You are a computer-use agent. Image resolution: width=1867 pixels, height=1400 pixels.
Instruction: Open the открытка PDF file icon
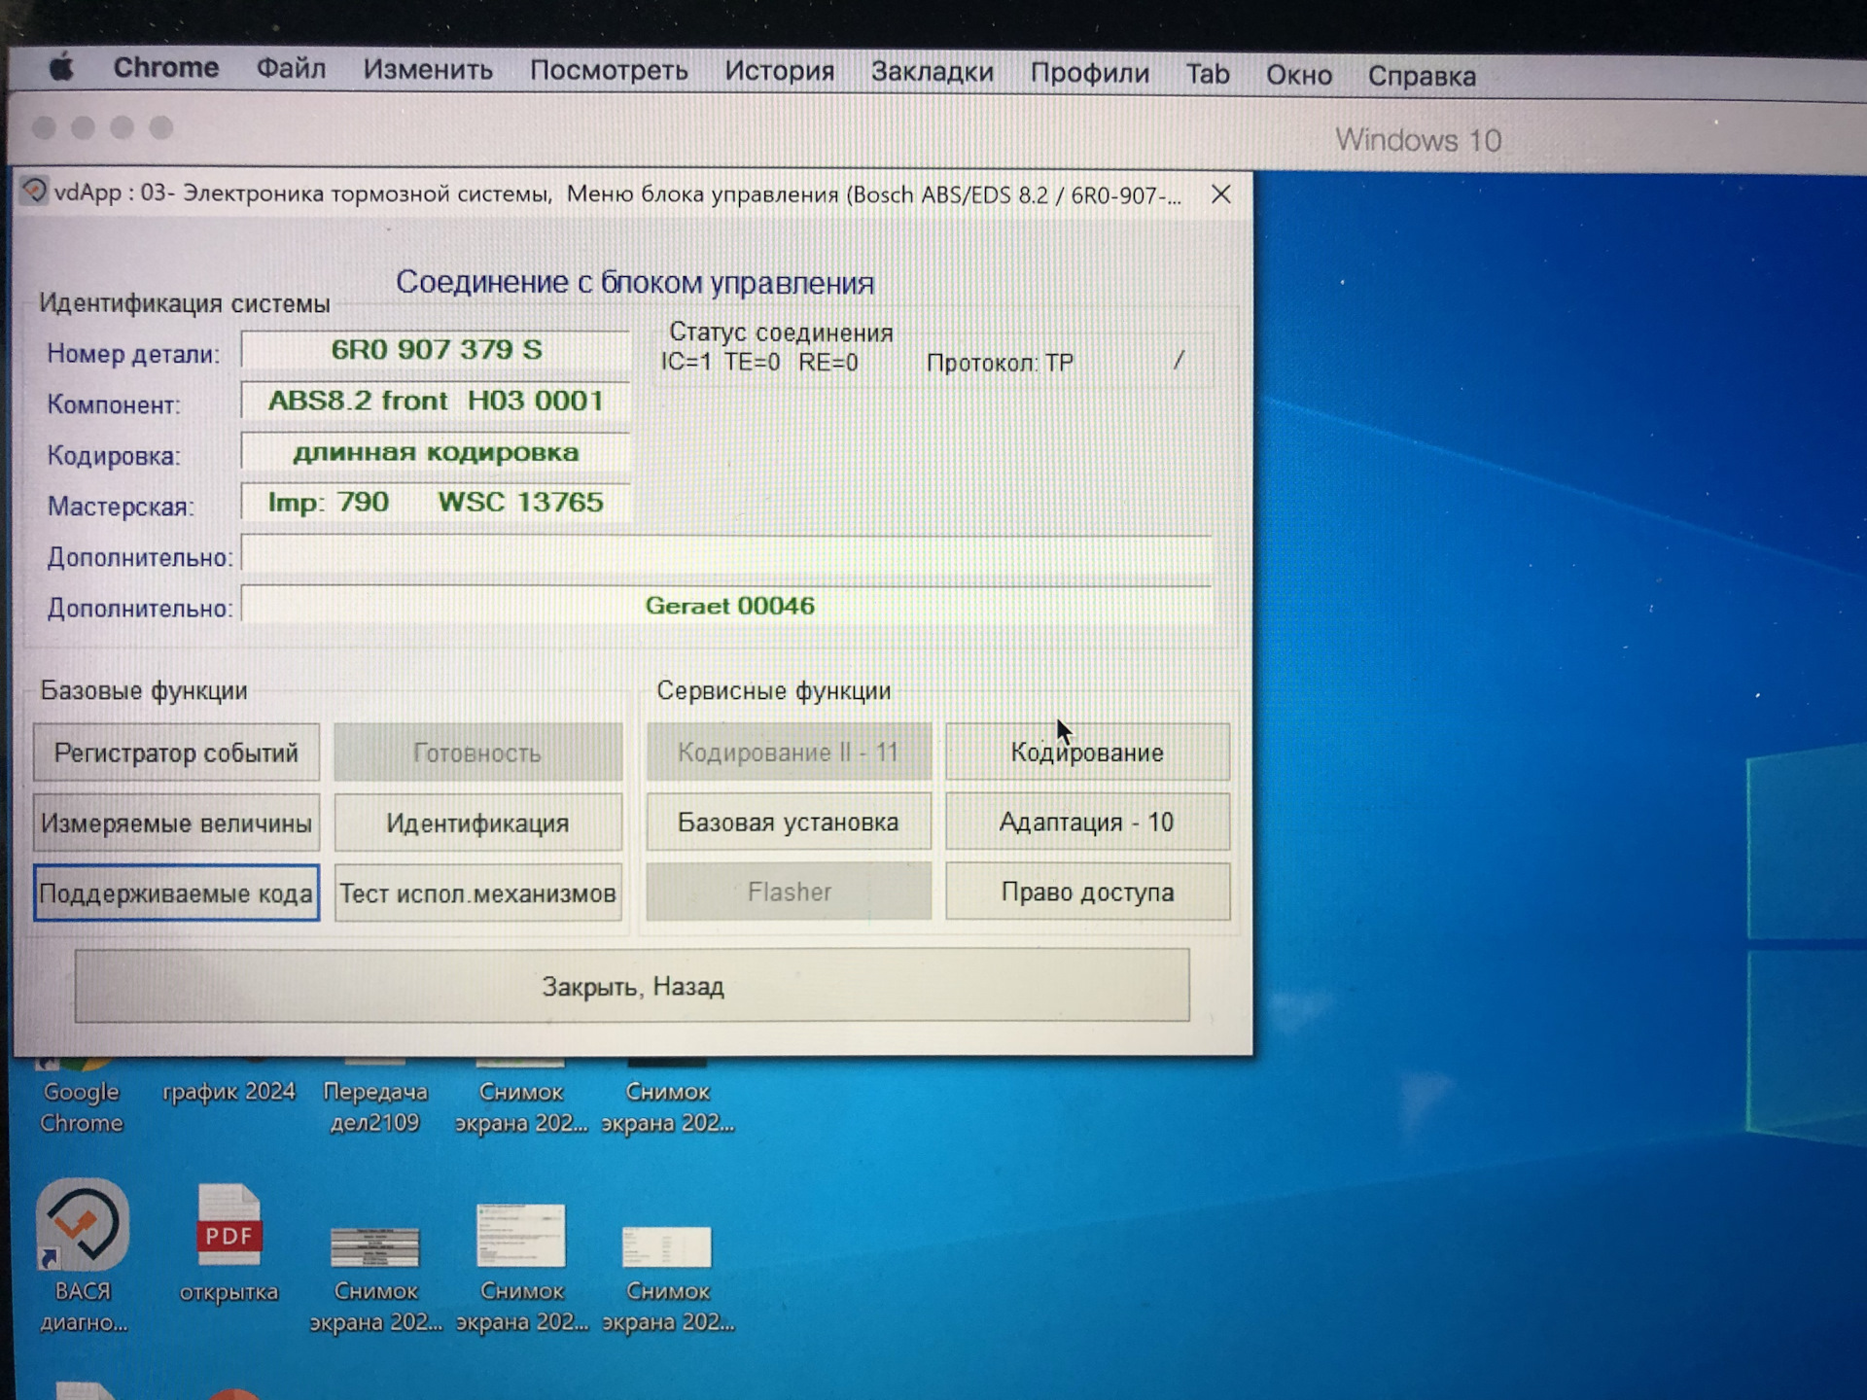229,1227
